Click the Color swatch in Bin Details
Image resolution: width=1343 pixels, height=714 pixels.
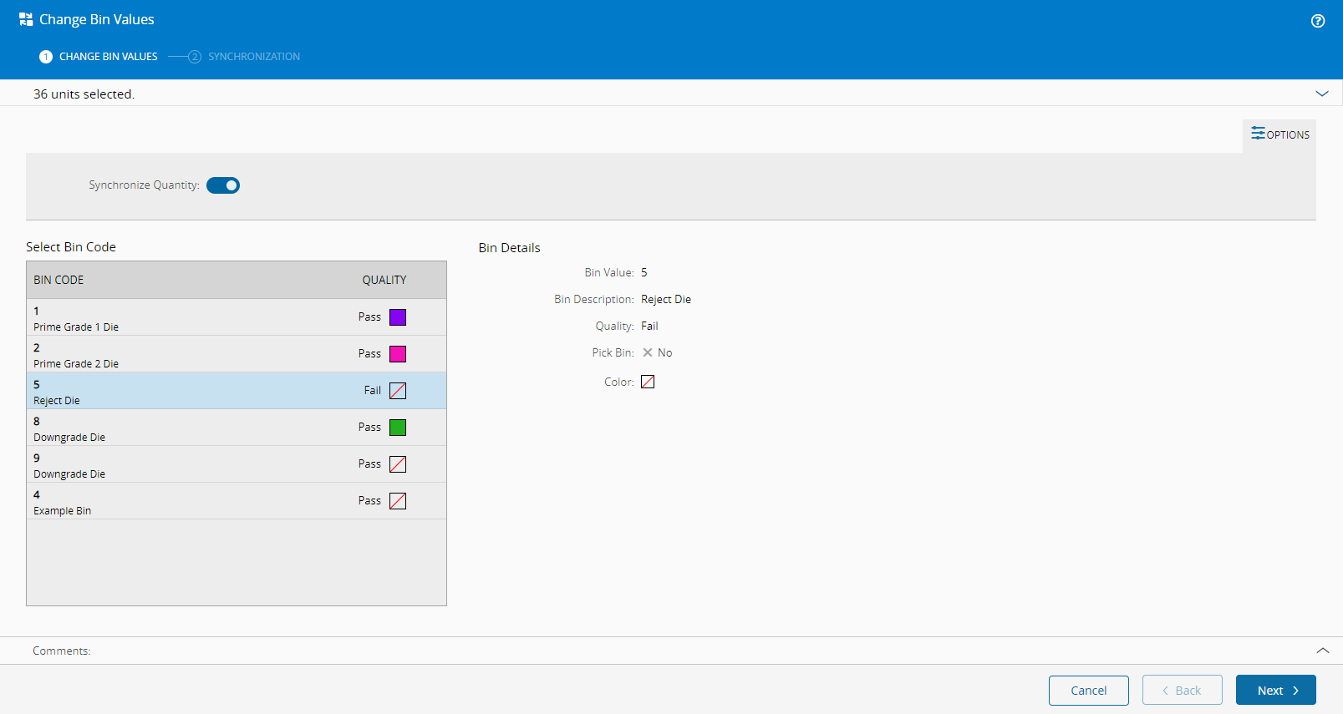(648, 382)
